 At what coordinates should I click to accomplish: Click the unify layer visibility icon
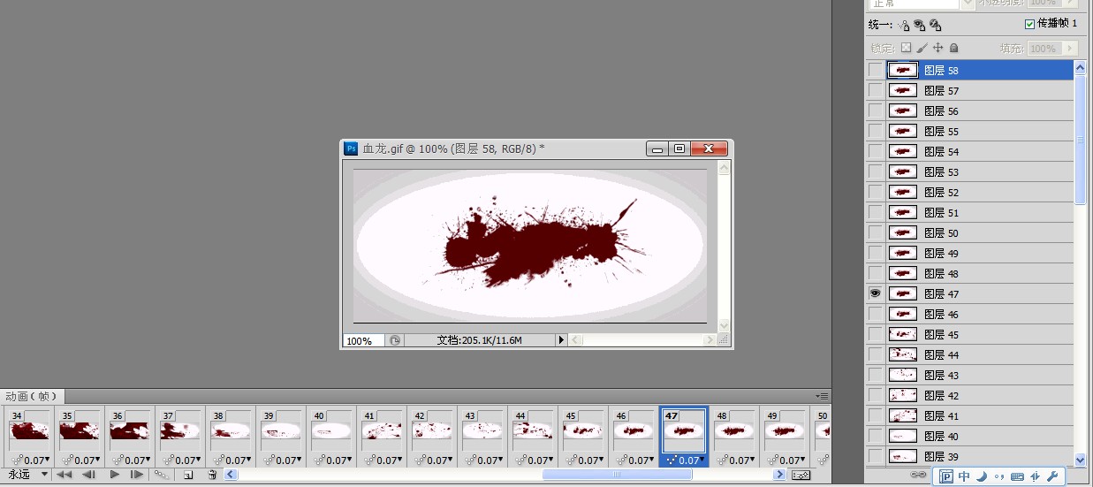[x=920, y=25]
